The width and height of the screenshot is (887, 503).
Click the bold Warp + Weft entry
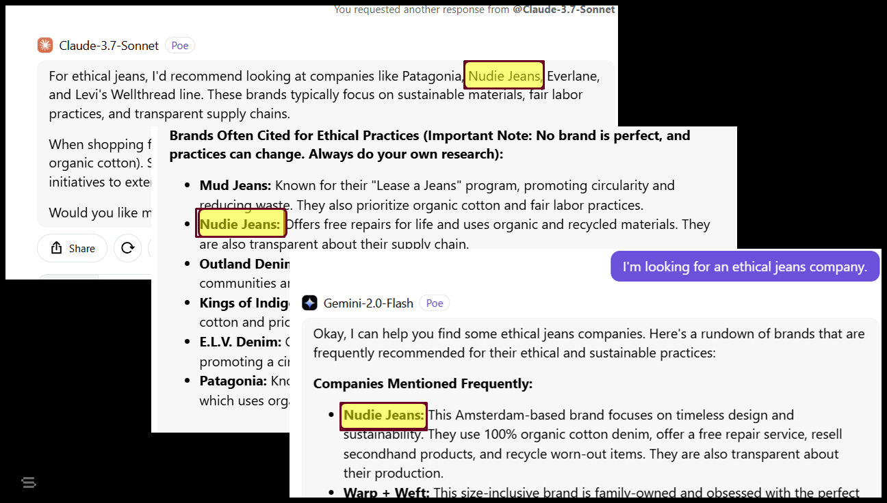coord(386,492)
